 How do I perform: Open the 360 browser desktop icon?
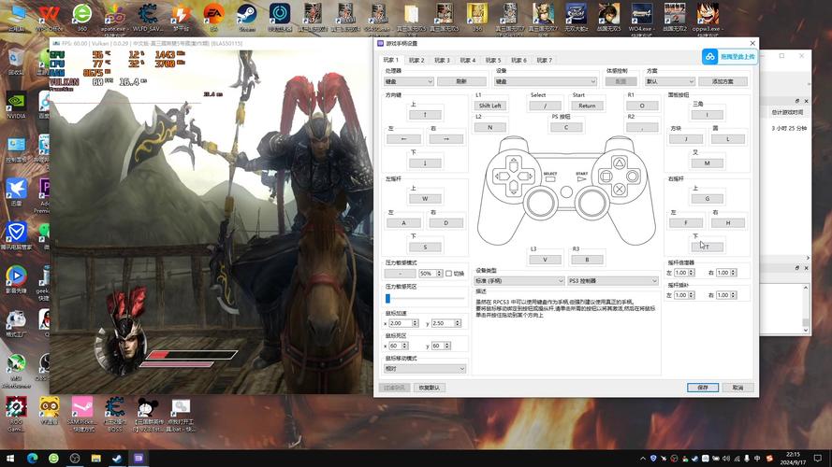81,17
